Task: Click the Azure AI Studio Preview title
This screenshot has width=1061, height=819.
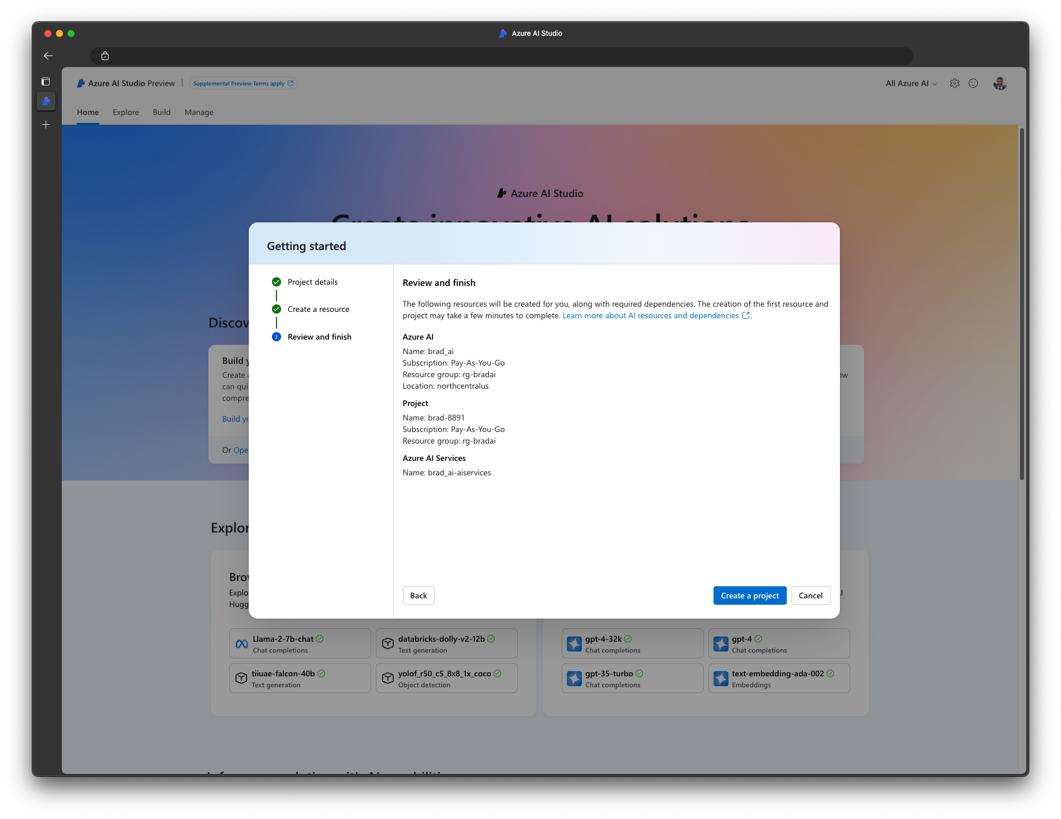Action: (132, 83)
